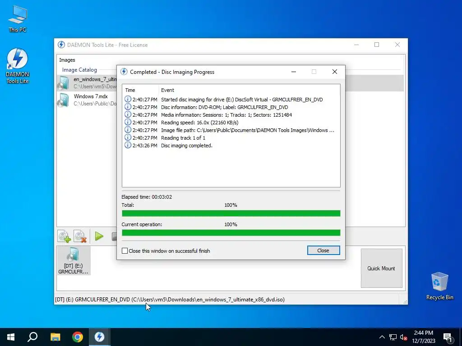Click the network tray icon

click(x=393, y=337)
